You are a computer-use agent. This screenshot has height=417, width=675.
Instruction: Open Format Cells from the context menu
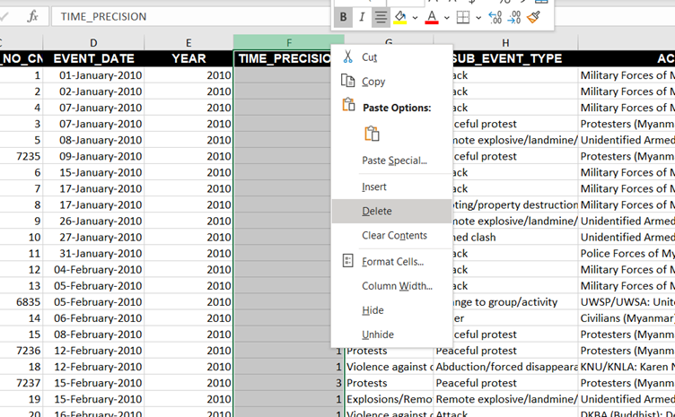click(392, 261)
